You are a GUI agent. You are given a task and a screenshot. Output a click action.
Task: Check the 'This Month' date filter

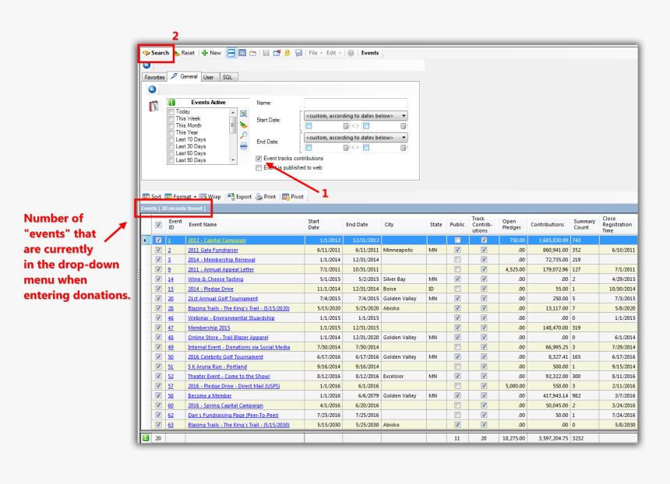[171, 125]
